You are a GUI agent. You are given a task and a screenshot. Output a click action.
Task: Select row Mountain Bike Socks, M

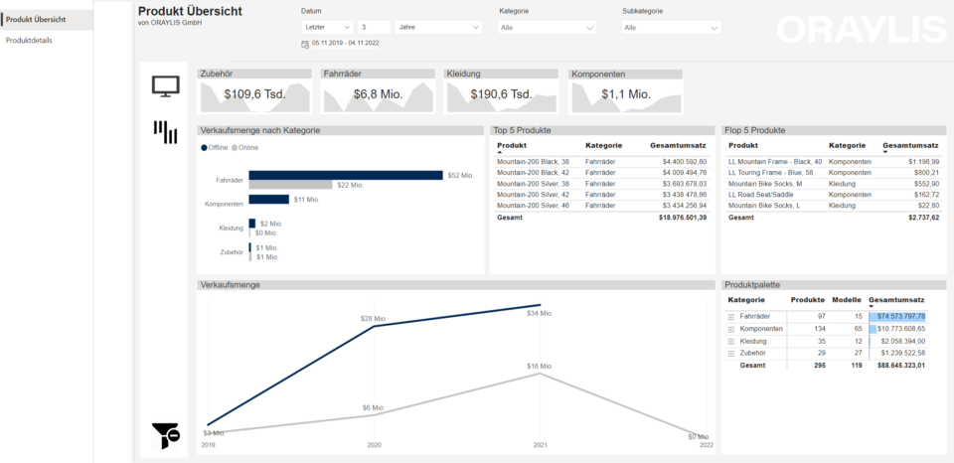click(x=834, y=184)
